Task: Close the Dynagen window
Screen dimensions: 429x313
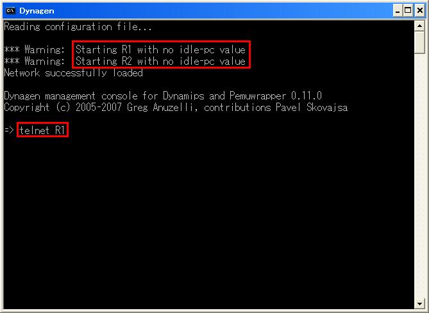Action: coord(419,11)
